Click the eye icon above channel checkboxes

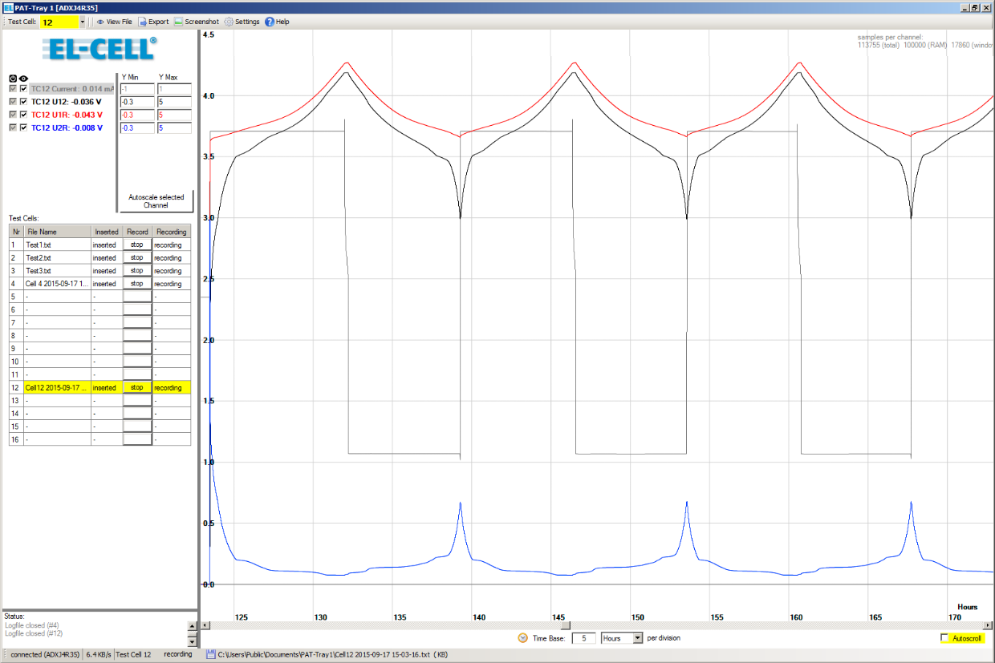(x=23, y=79)
